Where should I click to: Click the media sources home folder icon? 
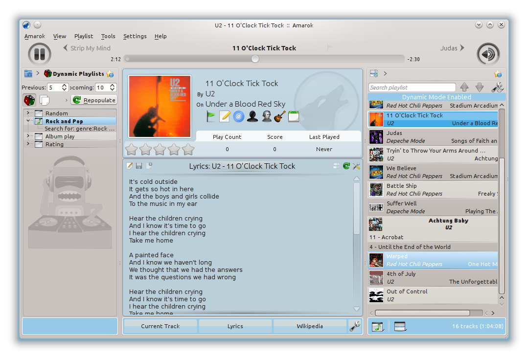coord(28,73)
